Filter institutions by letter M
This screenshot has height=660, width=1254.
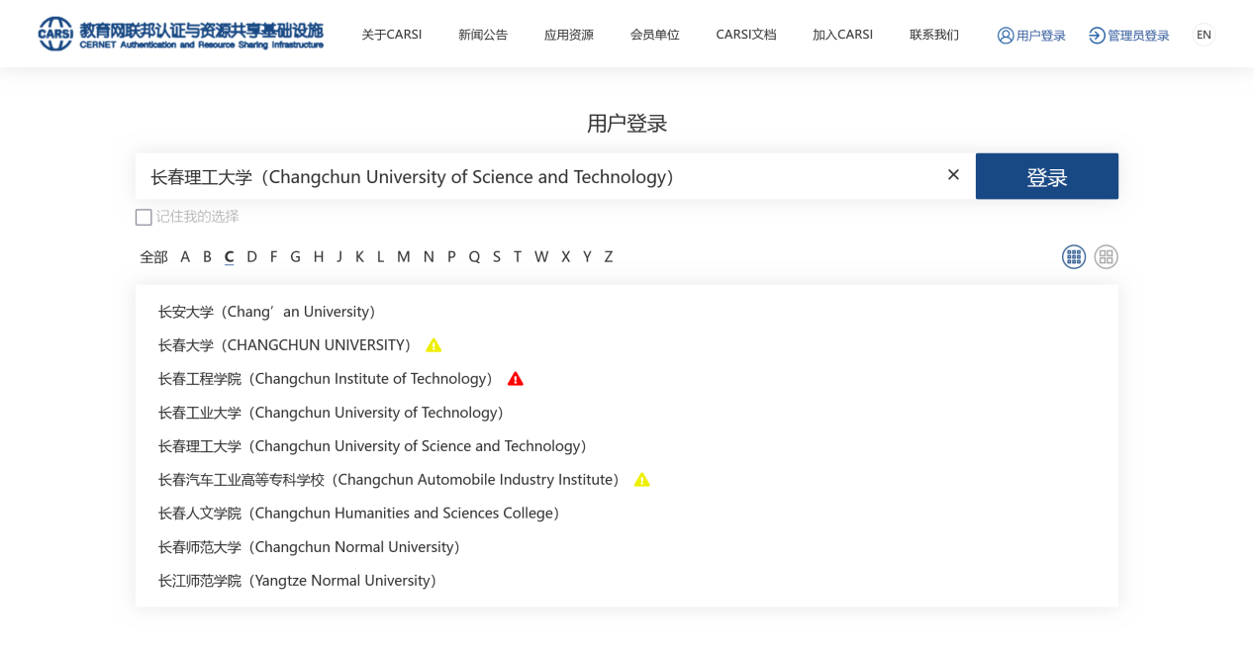coord(403,257)
